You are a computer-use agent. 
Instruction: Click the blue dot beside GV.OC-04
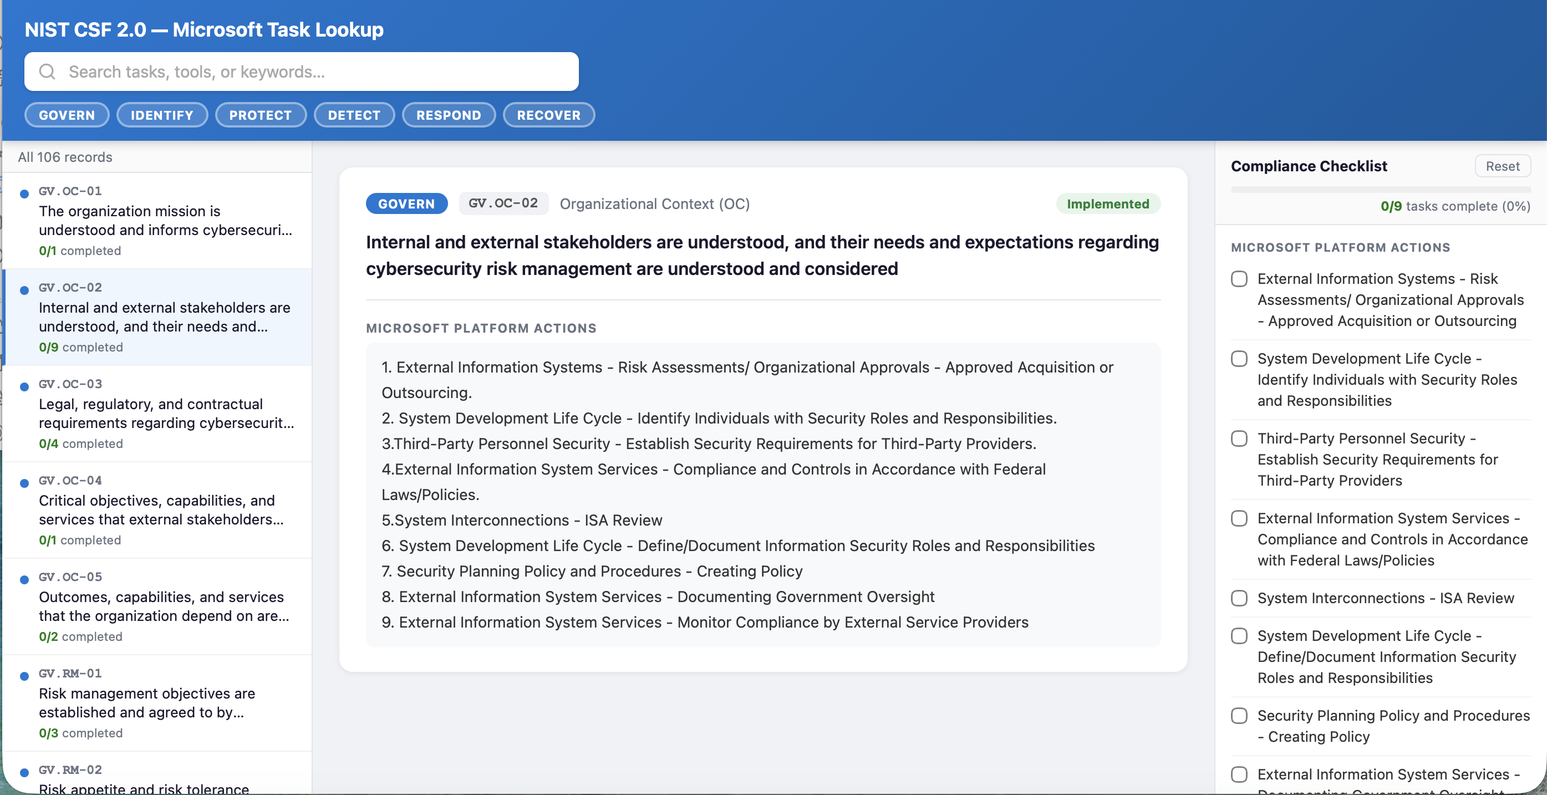pos(24,483)
